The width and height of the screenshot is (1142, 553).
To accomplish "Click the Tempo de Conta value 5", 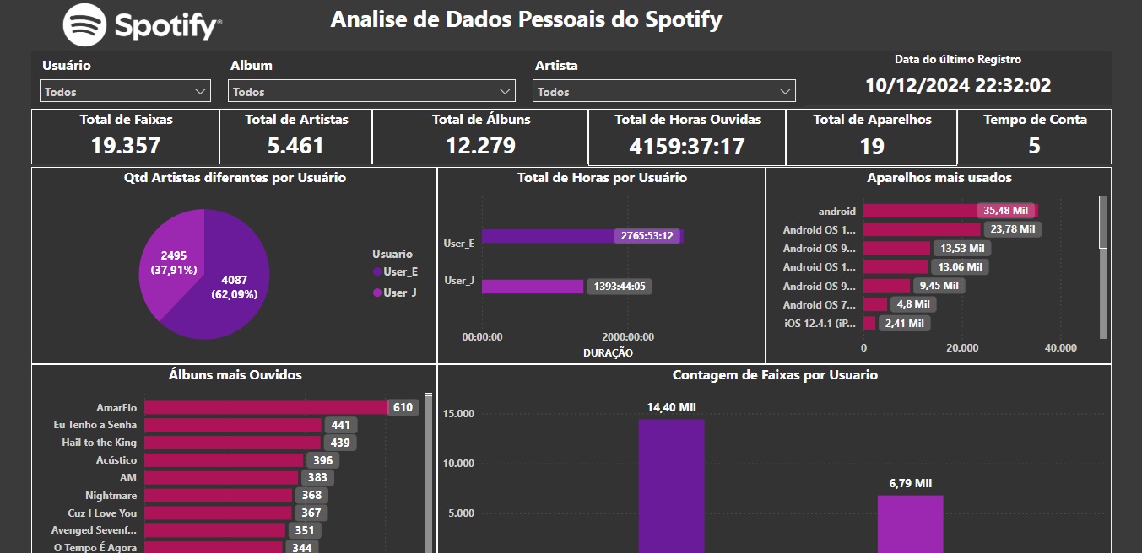I will click(1034, 147).
